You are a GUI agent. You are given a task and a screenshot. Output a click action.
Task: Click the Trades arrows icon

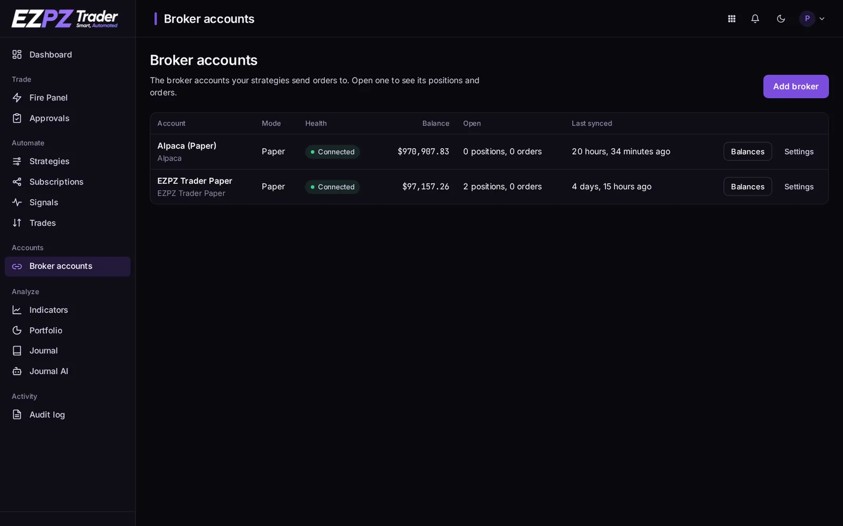(x=17, y=223)
